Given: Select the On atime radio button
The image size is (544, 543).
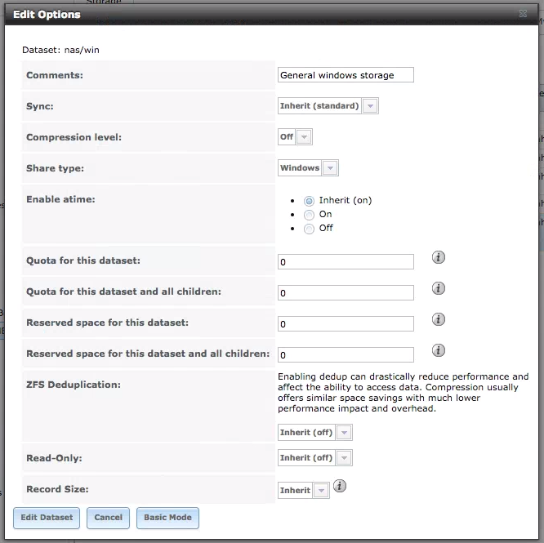Looking at the screenshot, I should pos(309,215).
